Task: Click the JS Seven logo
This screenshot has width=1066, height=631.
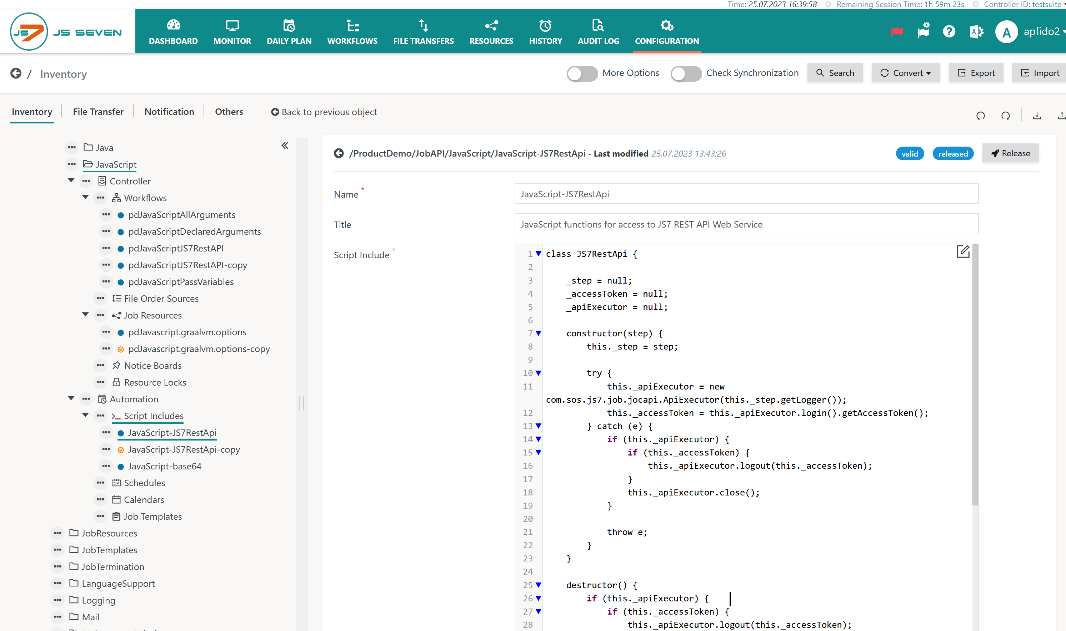Action: (x=66, y=31)
